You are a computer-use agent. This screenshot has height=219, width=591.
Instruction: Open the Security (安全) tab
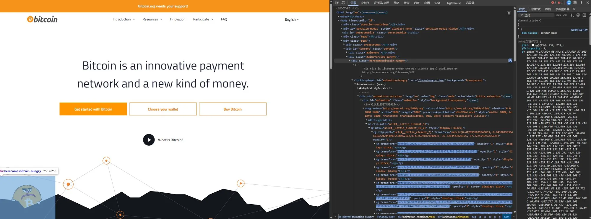click(x=437, y=3)
